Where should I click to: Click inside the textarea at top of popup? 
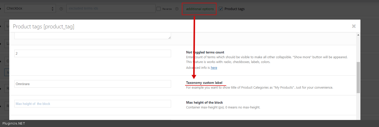(x=93, y=36)
